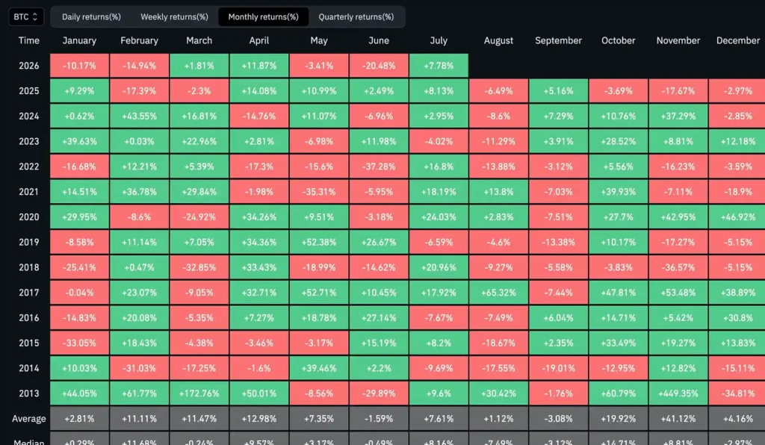Click the -24.92% cell for March 2020

199,217
